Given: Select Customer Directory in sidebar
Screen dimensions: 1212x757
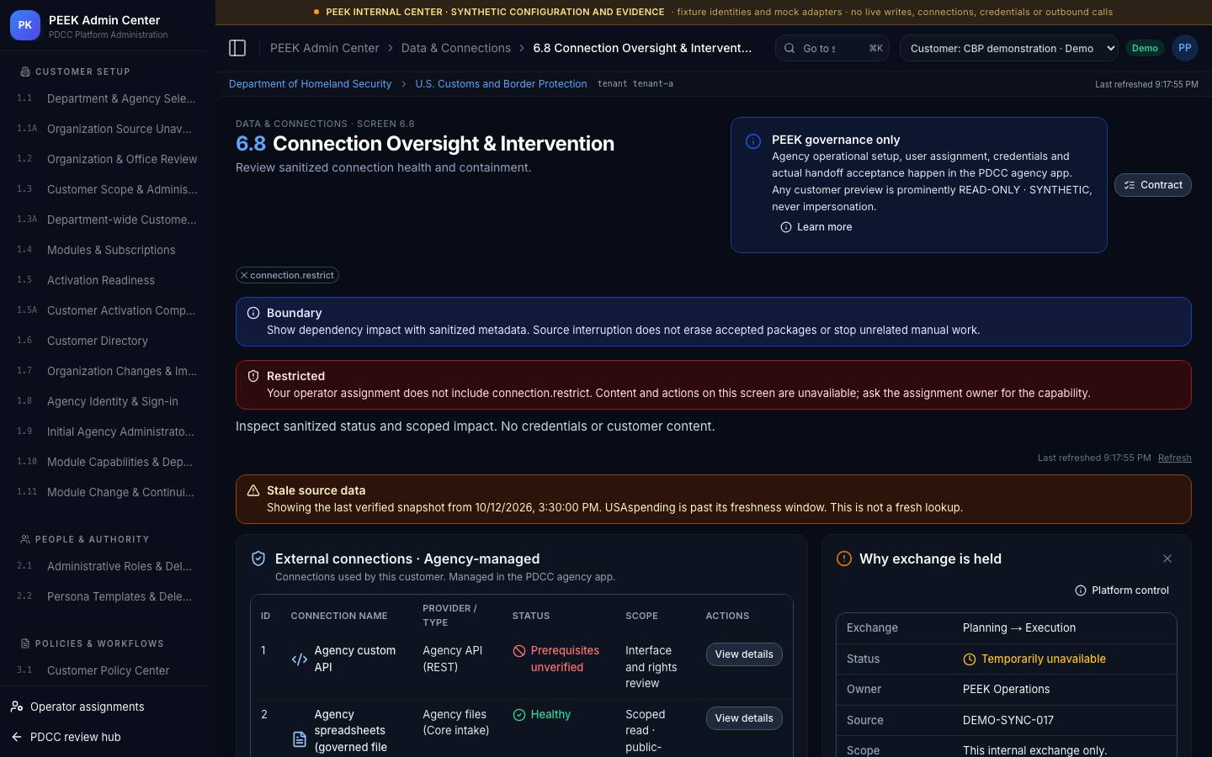Looking at the screenshot, I should click(108, 341).
